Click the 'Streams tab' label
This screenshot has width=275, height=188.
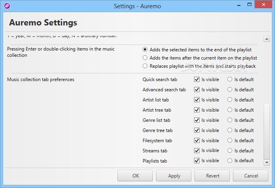click(155, 151)
